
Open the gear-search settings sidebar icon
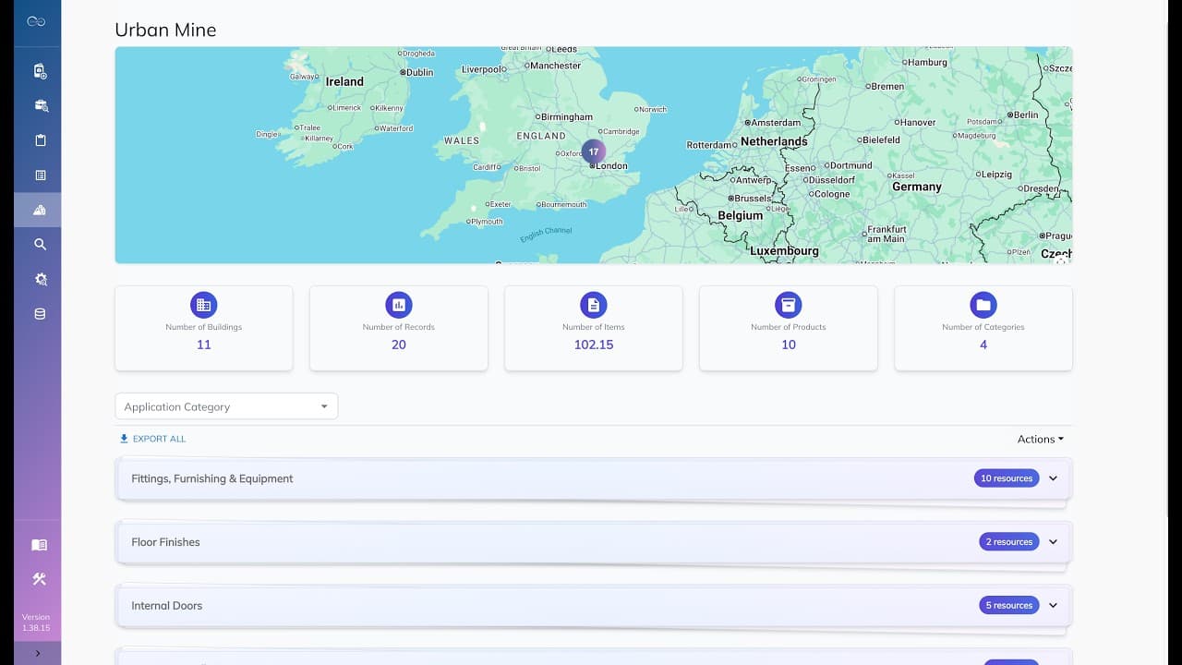click(40, 279)
